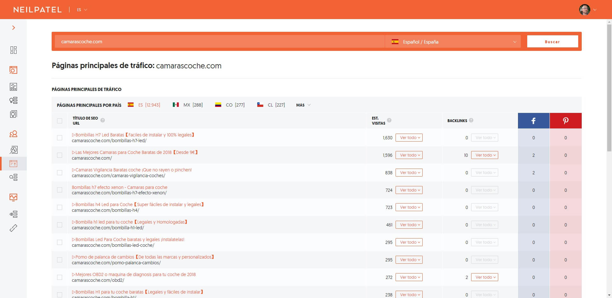Click the NEILPATEL logo
This screenshot has width=612, height=298.
click(37, 10)
